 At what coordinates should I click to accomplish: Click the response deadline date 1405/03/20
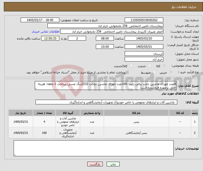tap(144, 38)
